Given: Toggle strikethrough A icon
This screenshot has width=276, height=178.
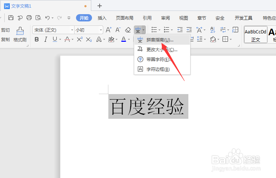Looking at the screenshot, I should click(x=67, y=39).
